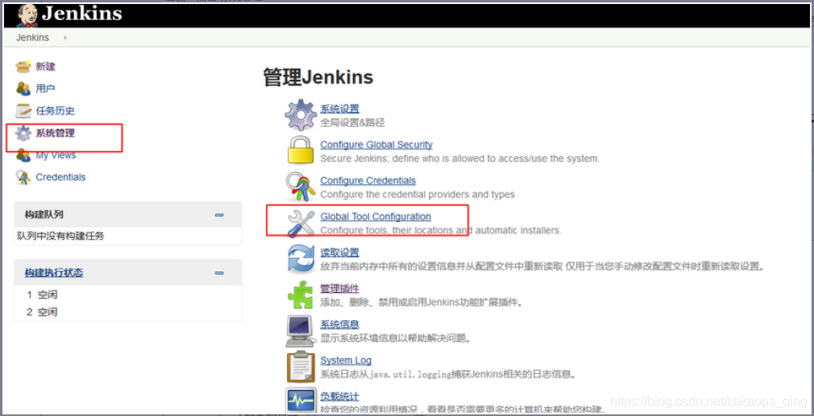The height and width of the screenshot is (416, 814).
Task: Click the Jenkins logo in the header
Action: click(69, 14)
